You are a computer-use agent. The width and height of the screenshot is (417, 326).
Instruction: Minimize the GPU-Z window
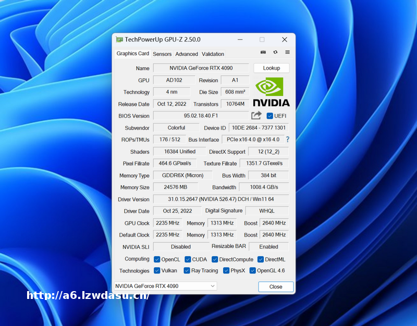coord(240,40)
